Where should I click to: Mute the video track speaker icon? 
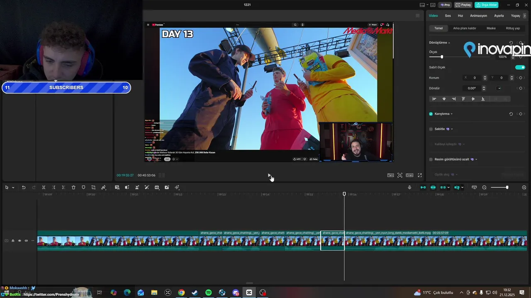(x=26, y=240)
